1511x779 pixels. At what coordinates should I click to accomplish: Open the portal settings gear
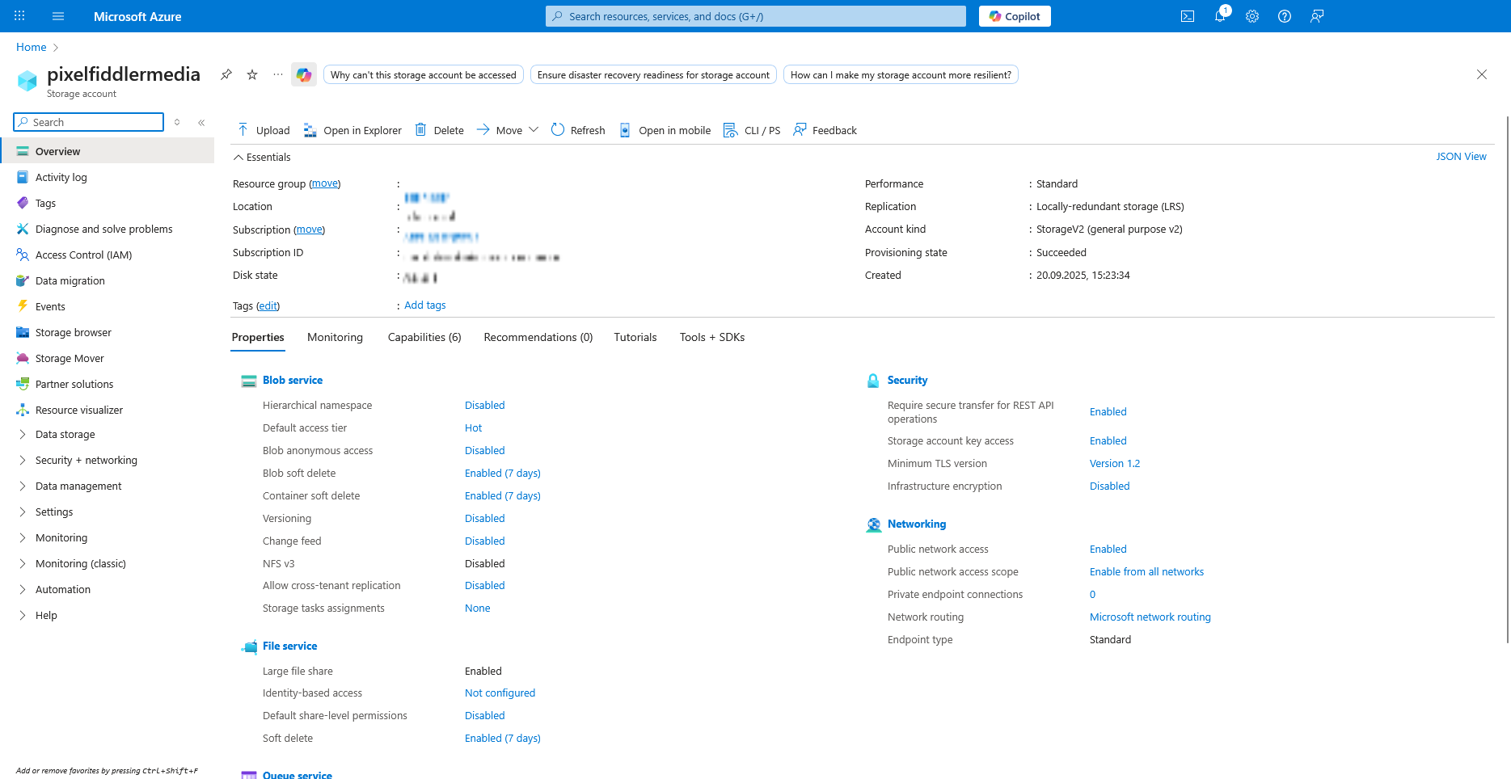1251,16
